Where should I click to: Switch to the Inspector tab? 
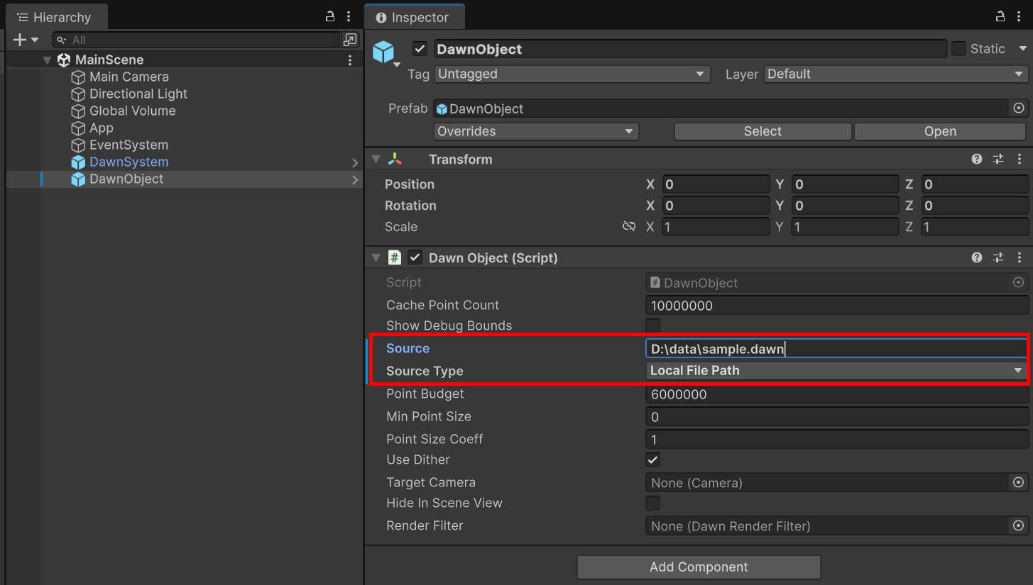[413, 17]
